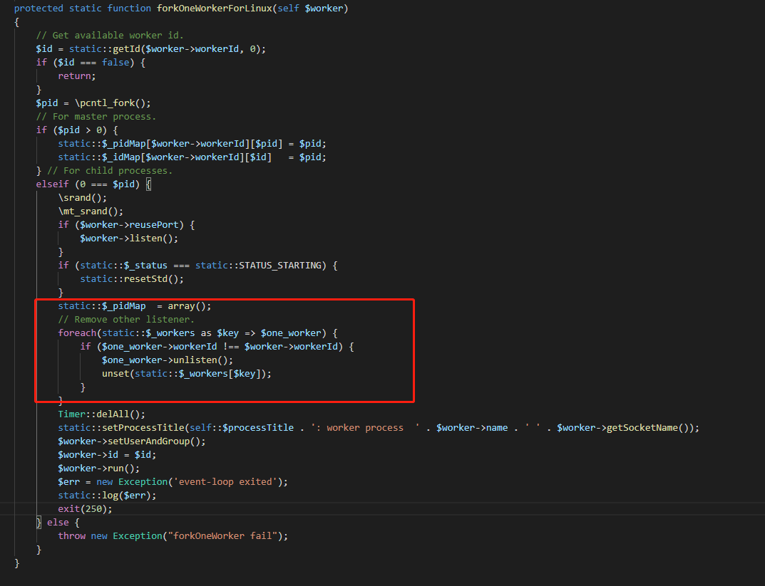The height and width of the screenshot is (586, 765).
Task: Click the '$worker->setUserAndGroup();' line
Action: click(132, 441)
